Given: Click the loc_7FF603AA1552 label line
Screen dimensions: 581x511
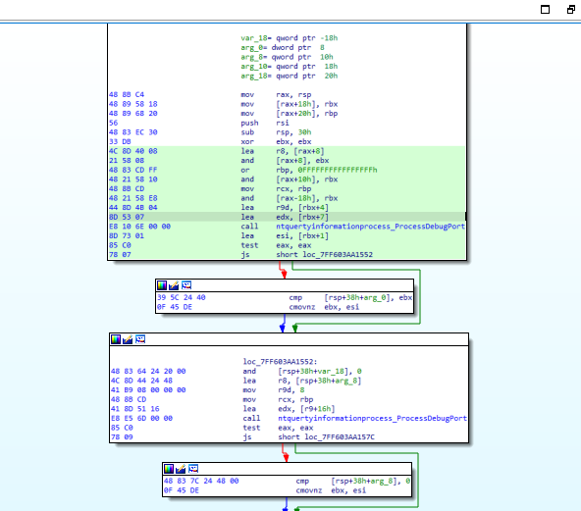Looking at the screenshot, I should [280, 361].
